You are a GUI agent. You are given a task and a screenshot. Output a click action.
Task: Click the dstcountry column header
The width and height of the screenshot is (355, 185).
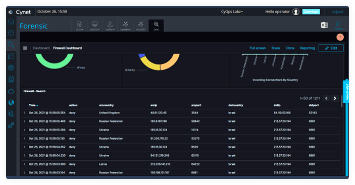point(235,105)
